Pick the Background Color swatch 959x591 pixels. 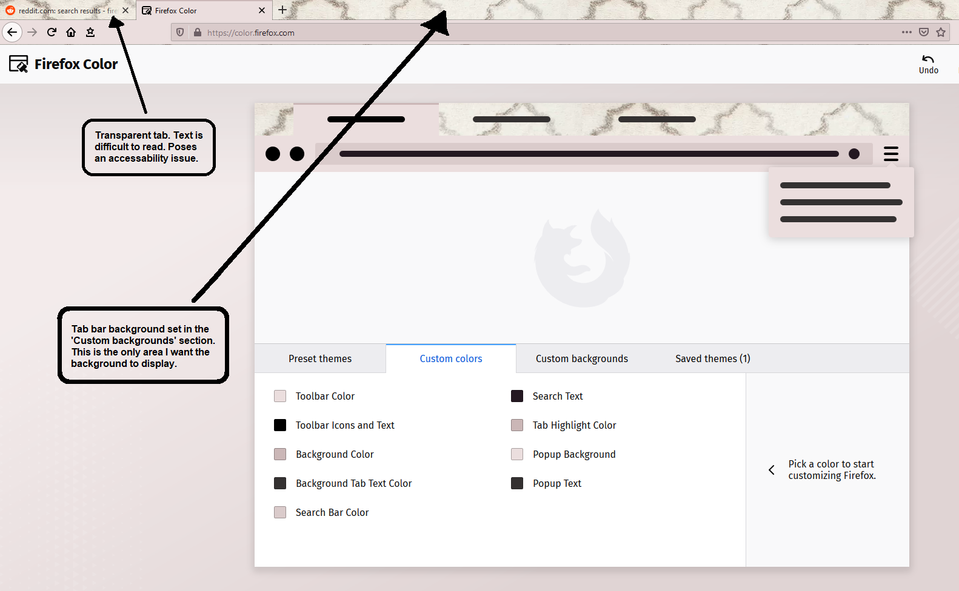280,454
